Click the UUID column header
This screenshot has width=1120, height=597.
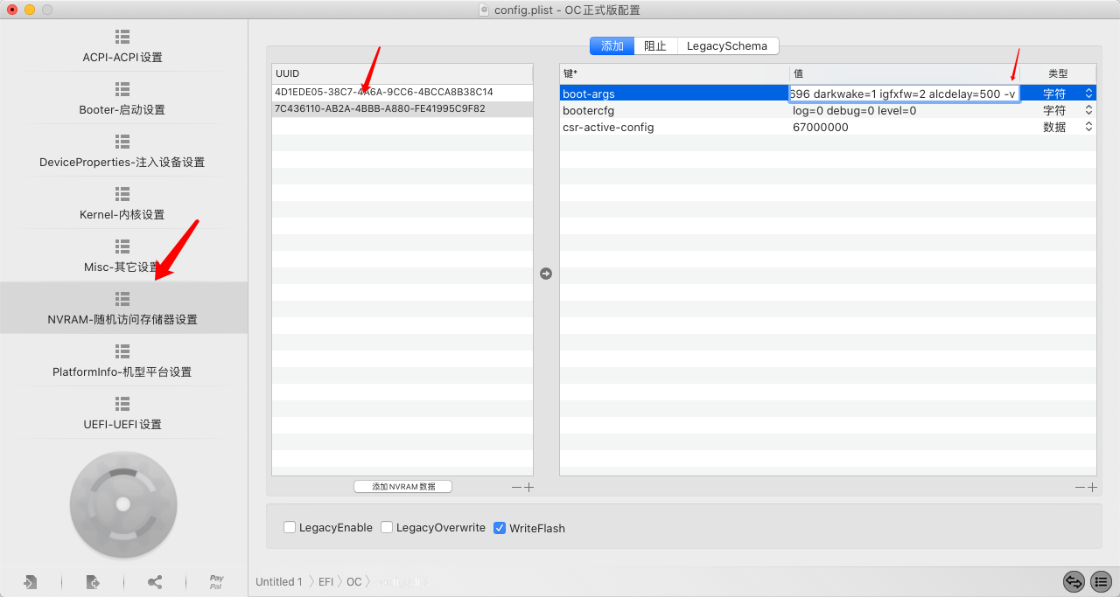402,73
